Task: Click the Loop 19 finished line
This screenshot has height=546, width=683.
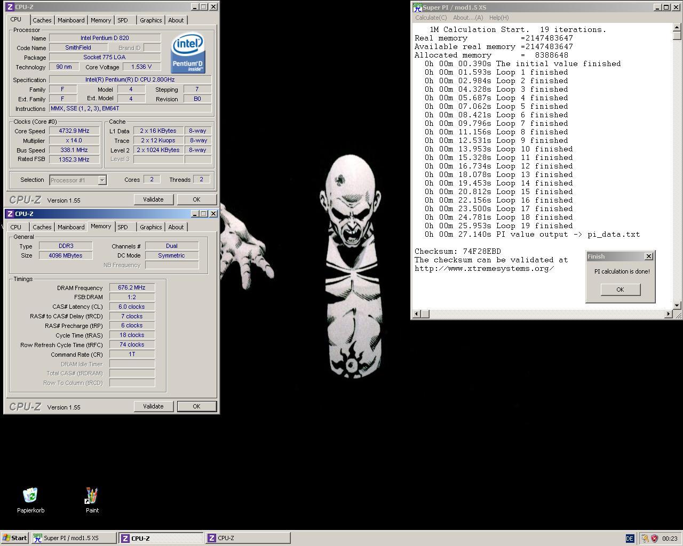Action: [x=499, y=226]
